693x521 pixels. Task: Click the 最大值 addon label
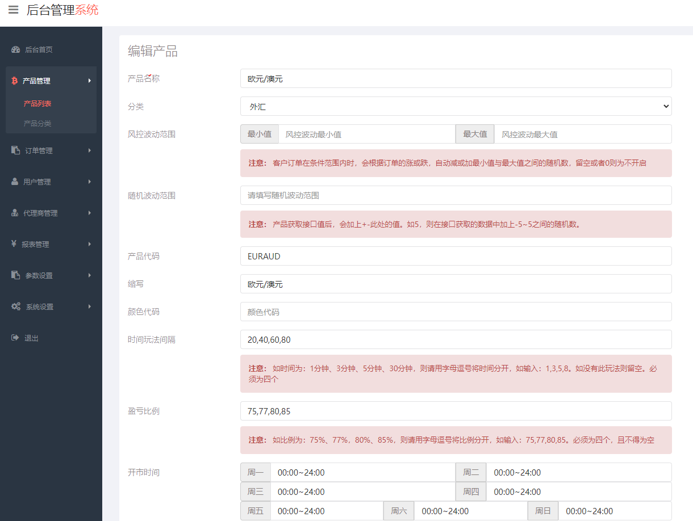(x=475, y=134)
